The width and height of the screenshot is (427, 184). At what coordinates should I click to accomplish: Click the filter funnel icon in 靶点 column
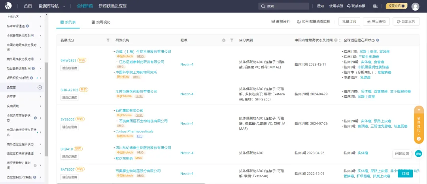coord(232,40)
